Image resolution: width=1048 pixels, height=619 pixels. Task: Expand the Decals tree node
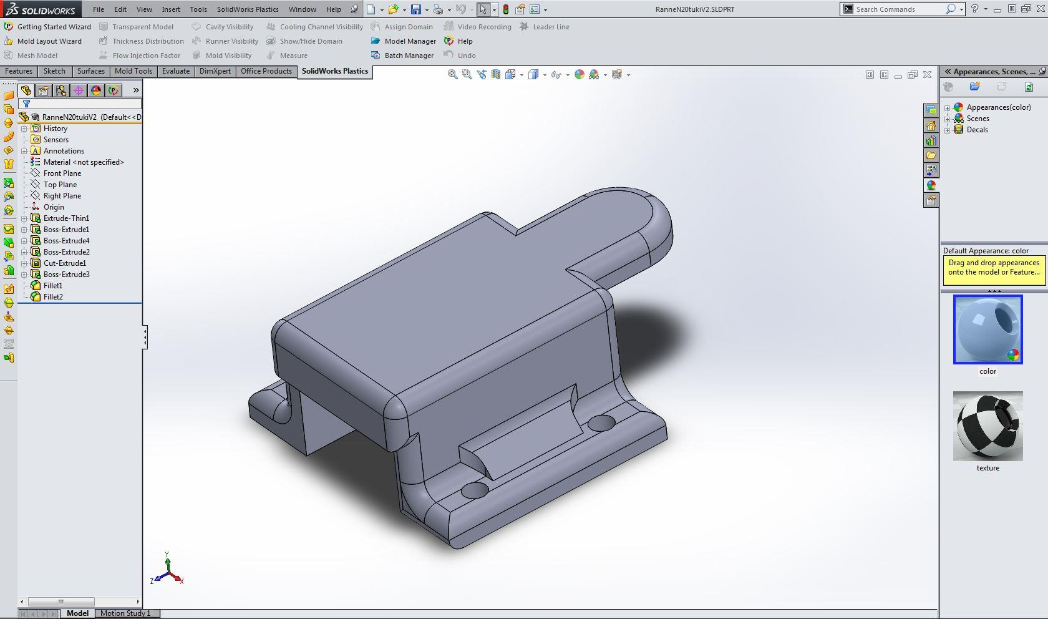pyautogui.click(x=947, y=130)
